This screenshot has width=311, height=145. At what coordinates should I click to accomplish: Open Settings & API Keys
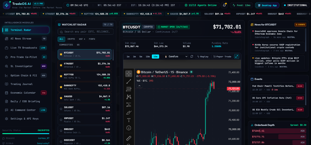[x=26, y=119]
